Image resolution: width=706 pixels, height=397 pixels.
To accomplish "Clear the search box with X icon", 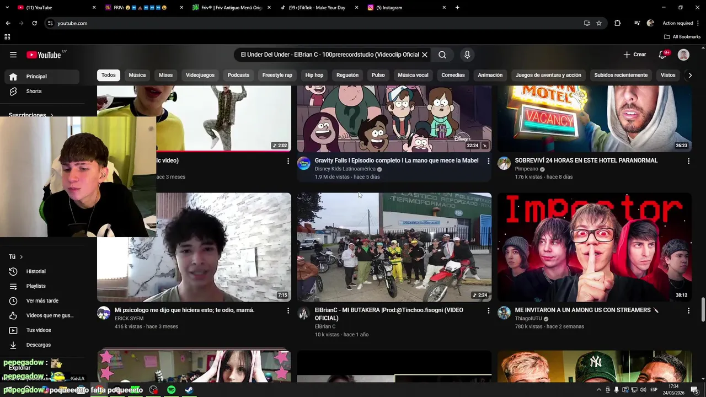I will pyautogui.click(x=425, y=55).
